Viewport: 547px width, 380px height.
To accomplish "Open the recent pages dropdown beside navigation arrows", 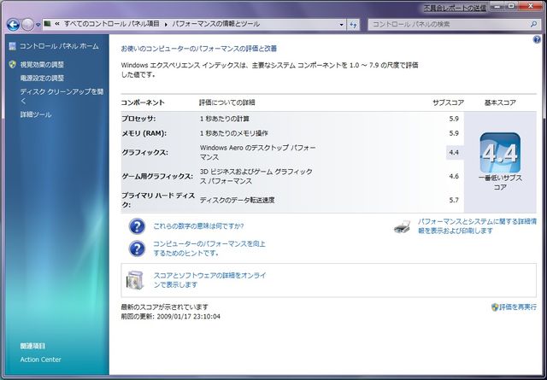I will tap(38, 25).
